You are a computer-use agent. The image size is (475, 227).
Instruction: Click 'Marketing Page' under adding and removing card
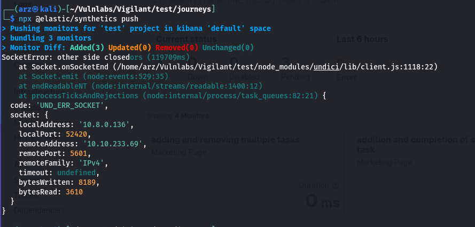179,152
